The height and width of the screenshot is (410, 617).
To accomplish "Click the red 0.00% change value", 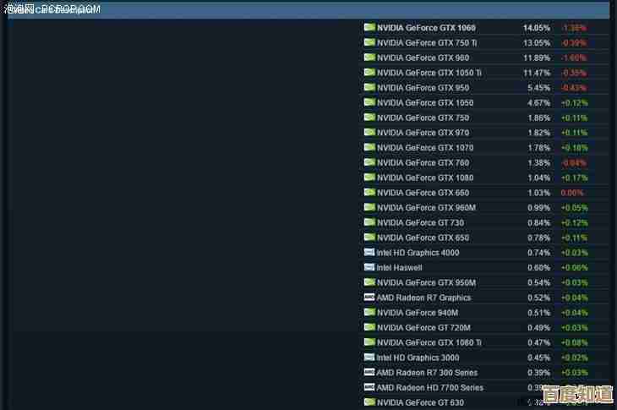I will 572,193.
